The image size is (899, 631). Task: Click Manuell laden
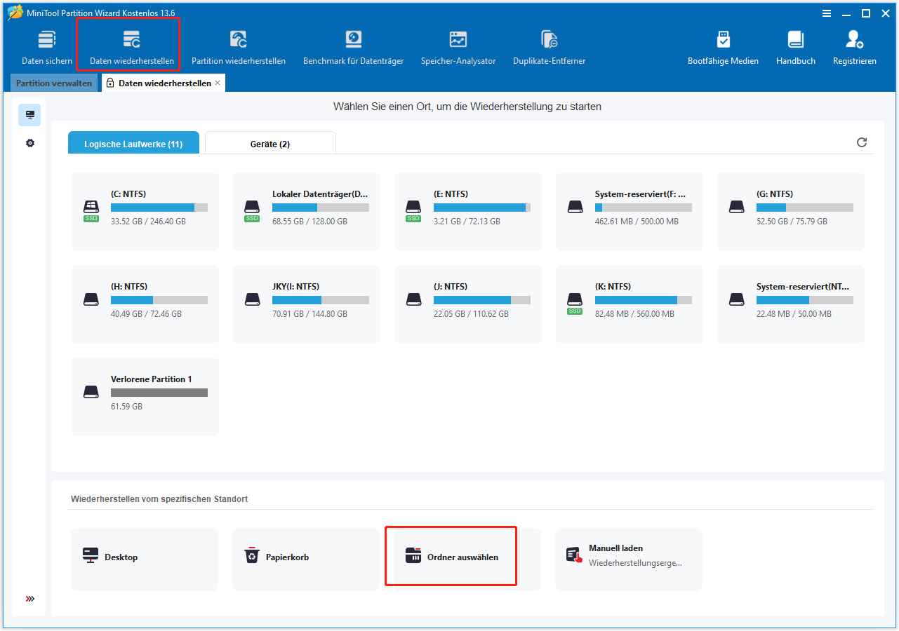(x=629, y=559)
